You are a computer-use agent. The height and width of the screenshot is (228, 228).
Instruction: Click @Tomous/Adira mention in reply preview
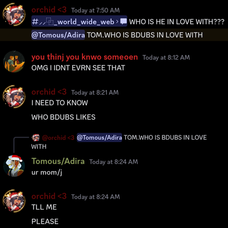99,137
